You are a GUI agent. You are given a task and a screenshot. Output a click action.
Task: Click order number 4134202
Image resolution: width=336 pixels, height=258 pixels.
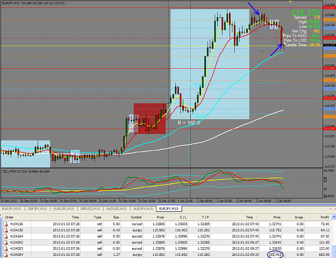(17, 242)
